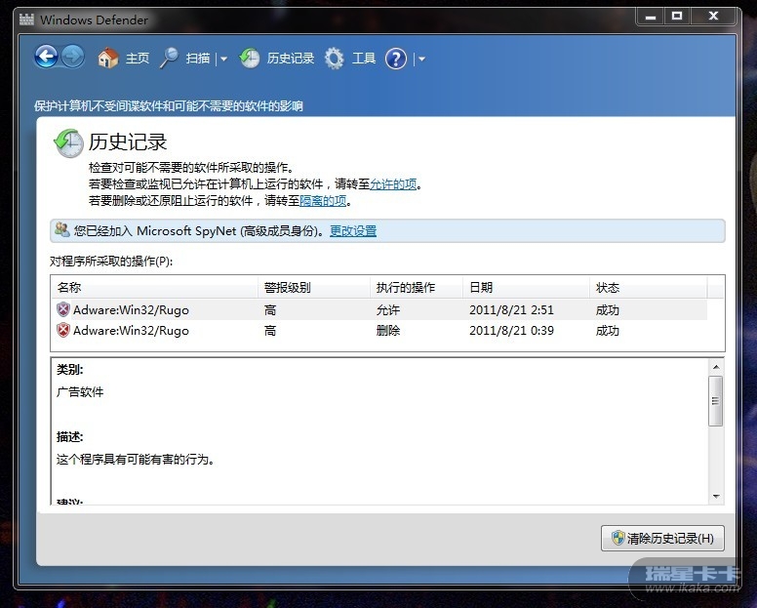Click shield icon of 0:39 Rugo entry
Image resolution: width=757 pixels, height=608 pixels.
pos(63,330)
